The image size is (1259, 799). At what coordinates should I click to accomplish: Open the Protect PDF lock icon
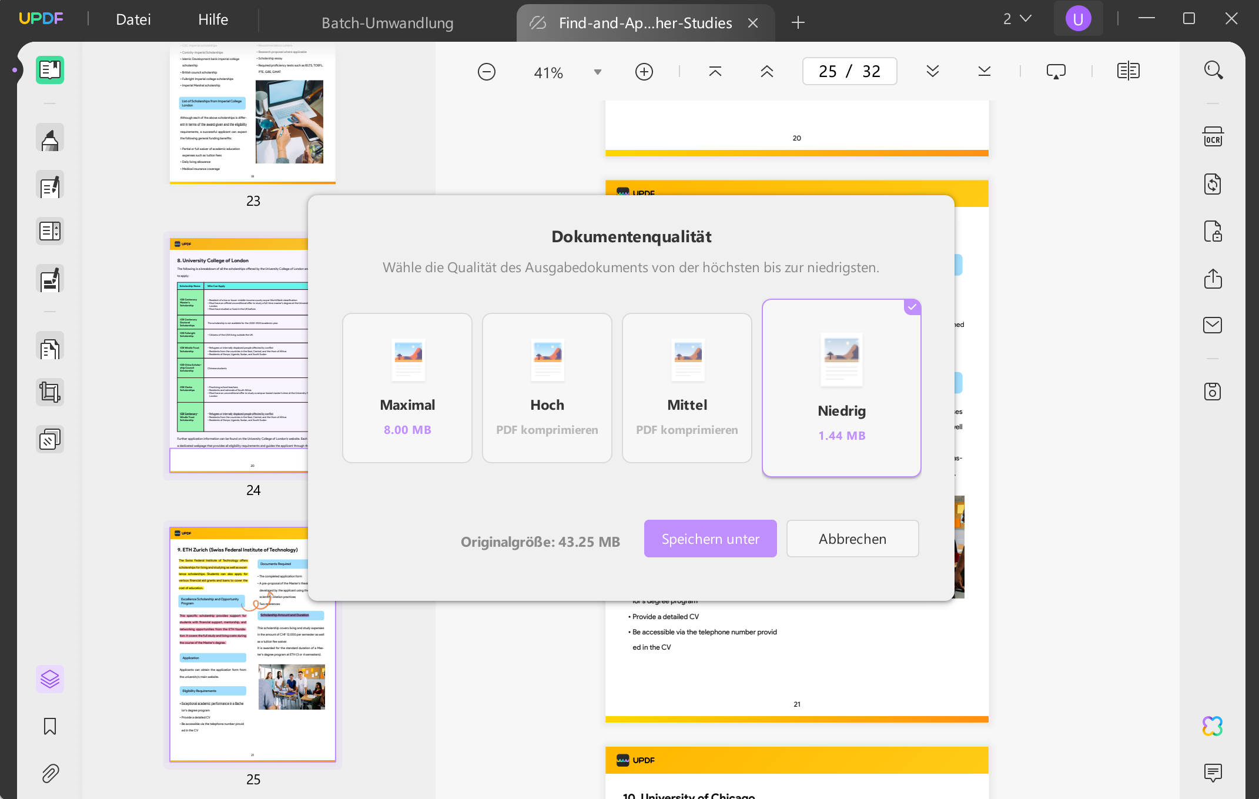[1213, 231]
